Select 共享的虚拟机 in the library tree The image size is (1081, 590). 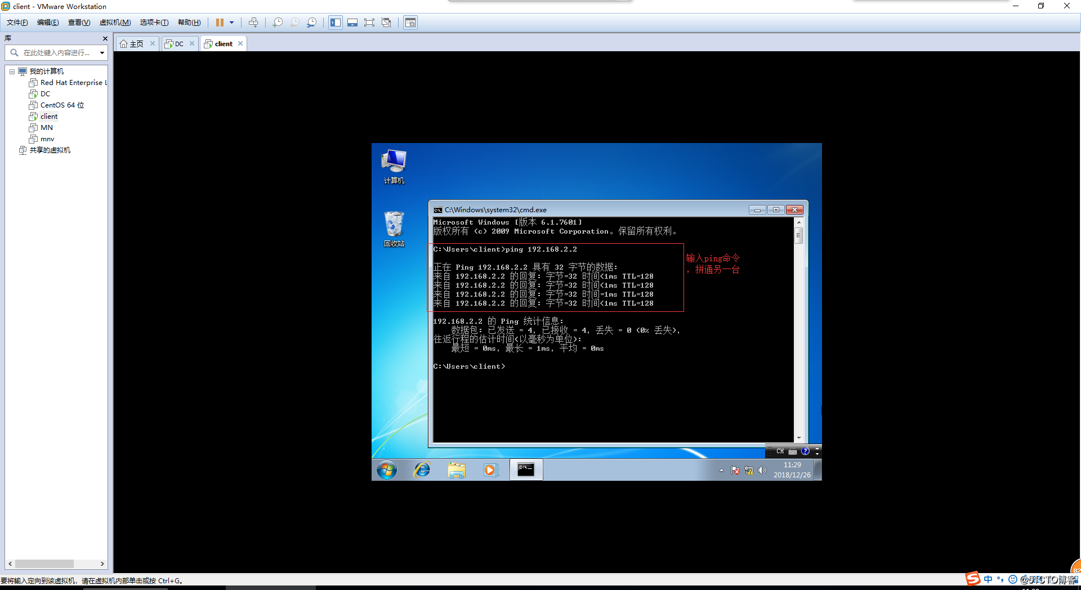(50, 150)
